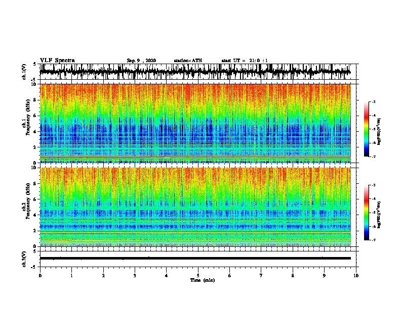Click the time axis tick label "2"
The height and width of the screenshot is (309, 401).
pyautogui.click(x=103, y=276)
